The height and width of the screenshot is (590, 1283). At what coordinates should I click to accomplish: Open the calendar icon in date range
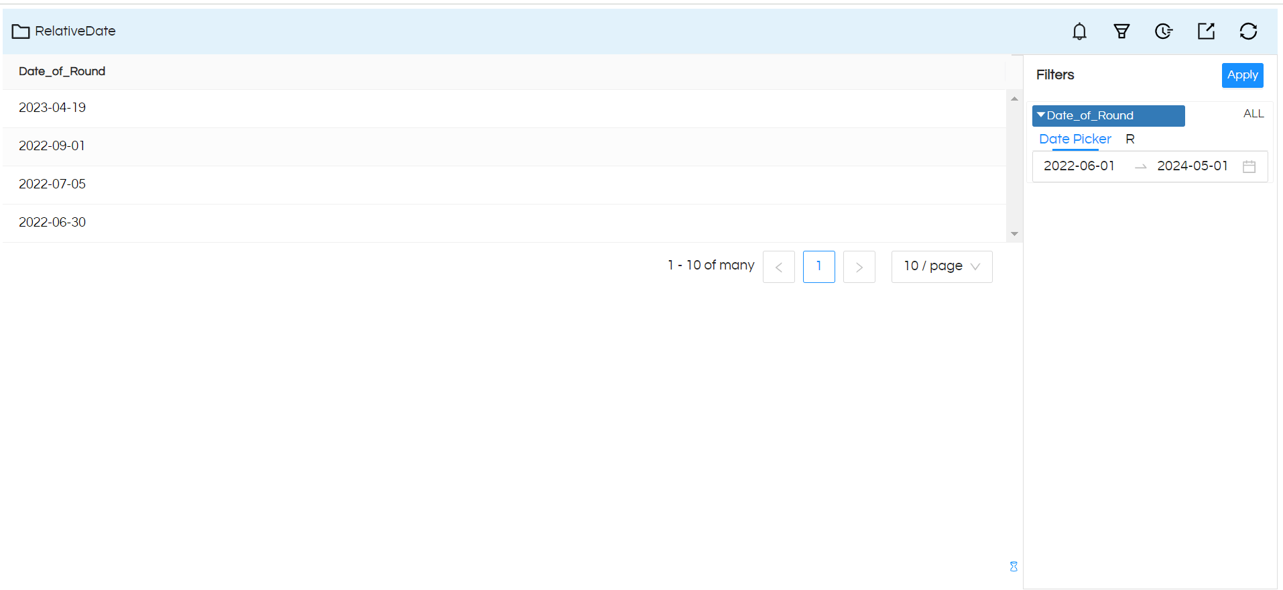(x=1249, y=166)
